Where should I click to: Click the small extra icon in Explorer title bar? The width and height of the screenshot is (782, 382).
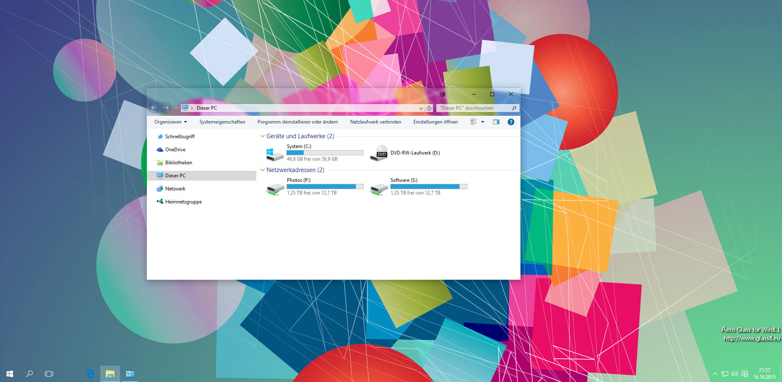click(442, 94)
